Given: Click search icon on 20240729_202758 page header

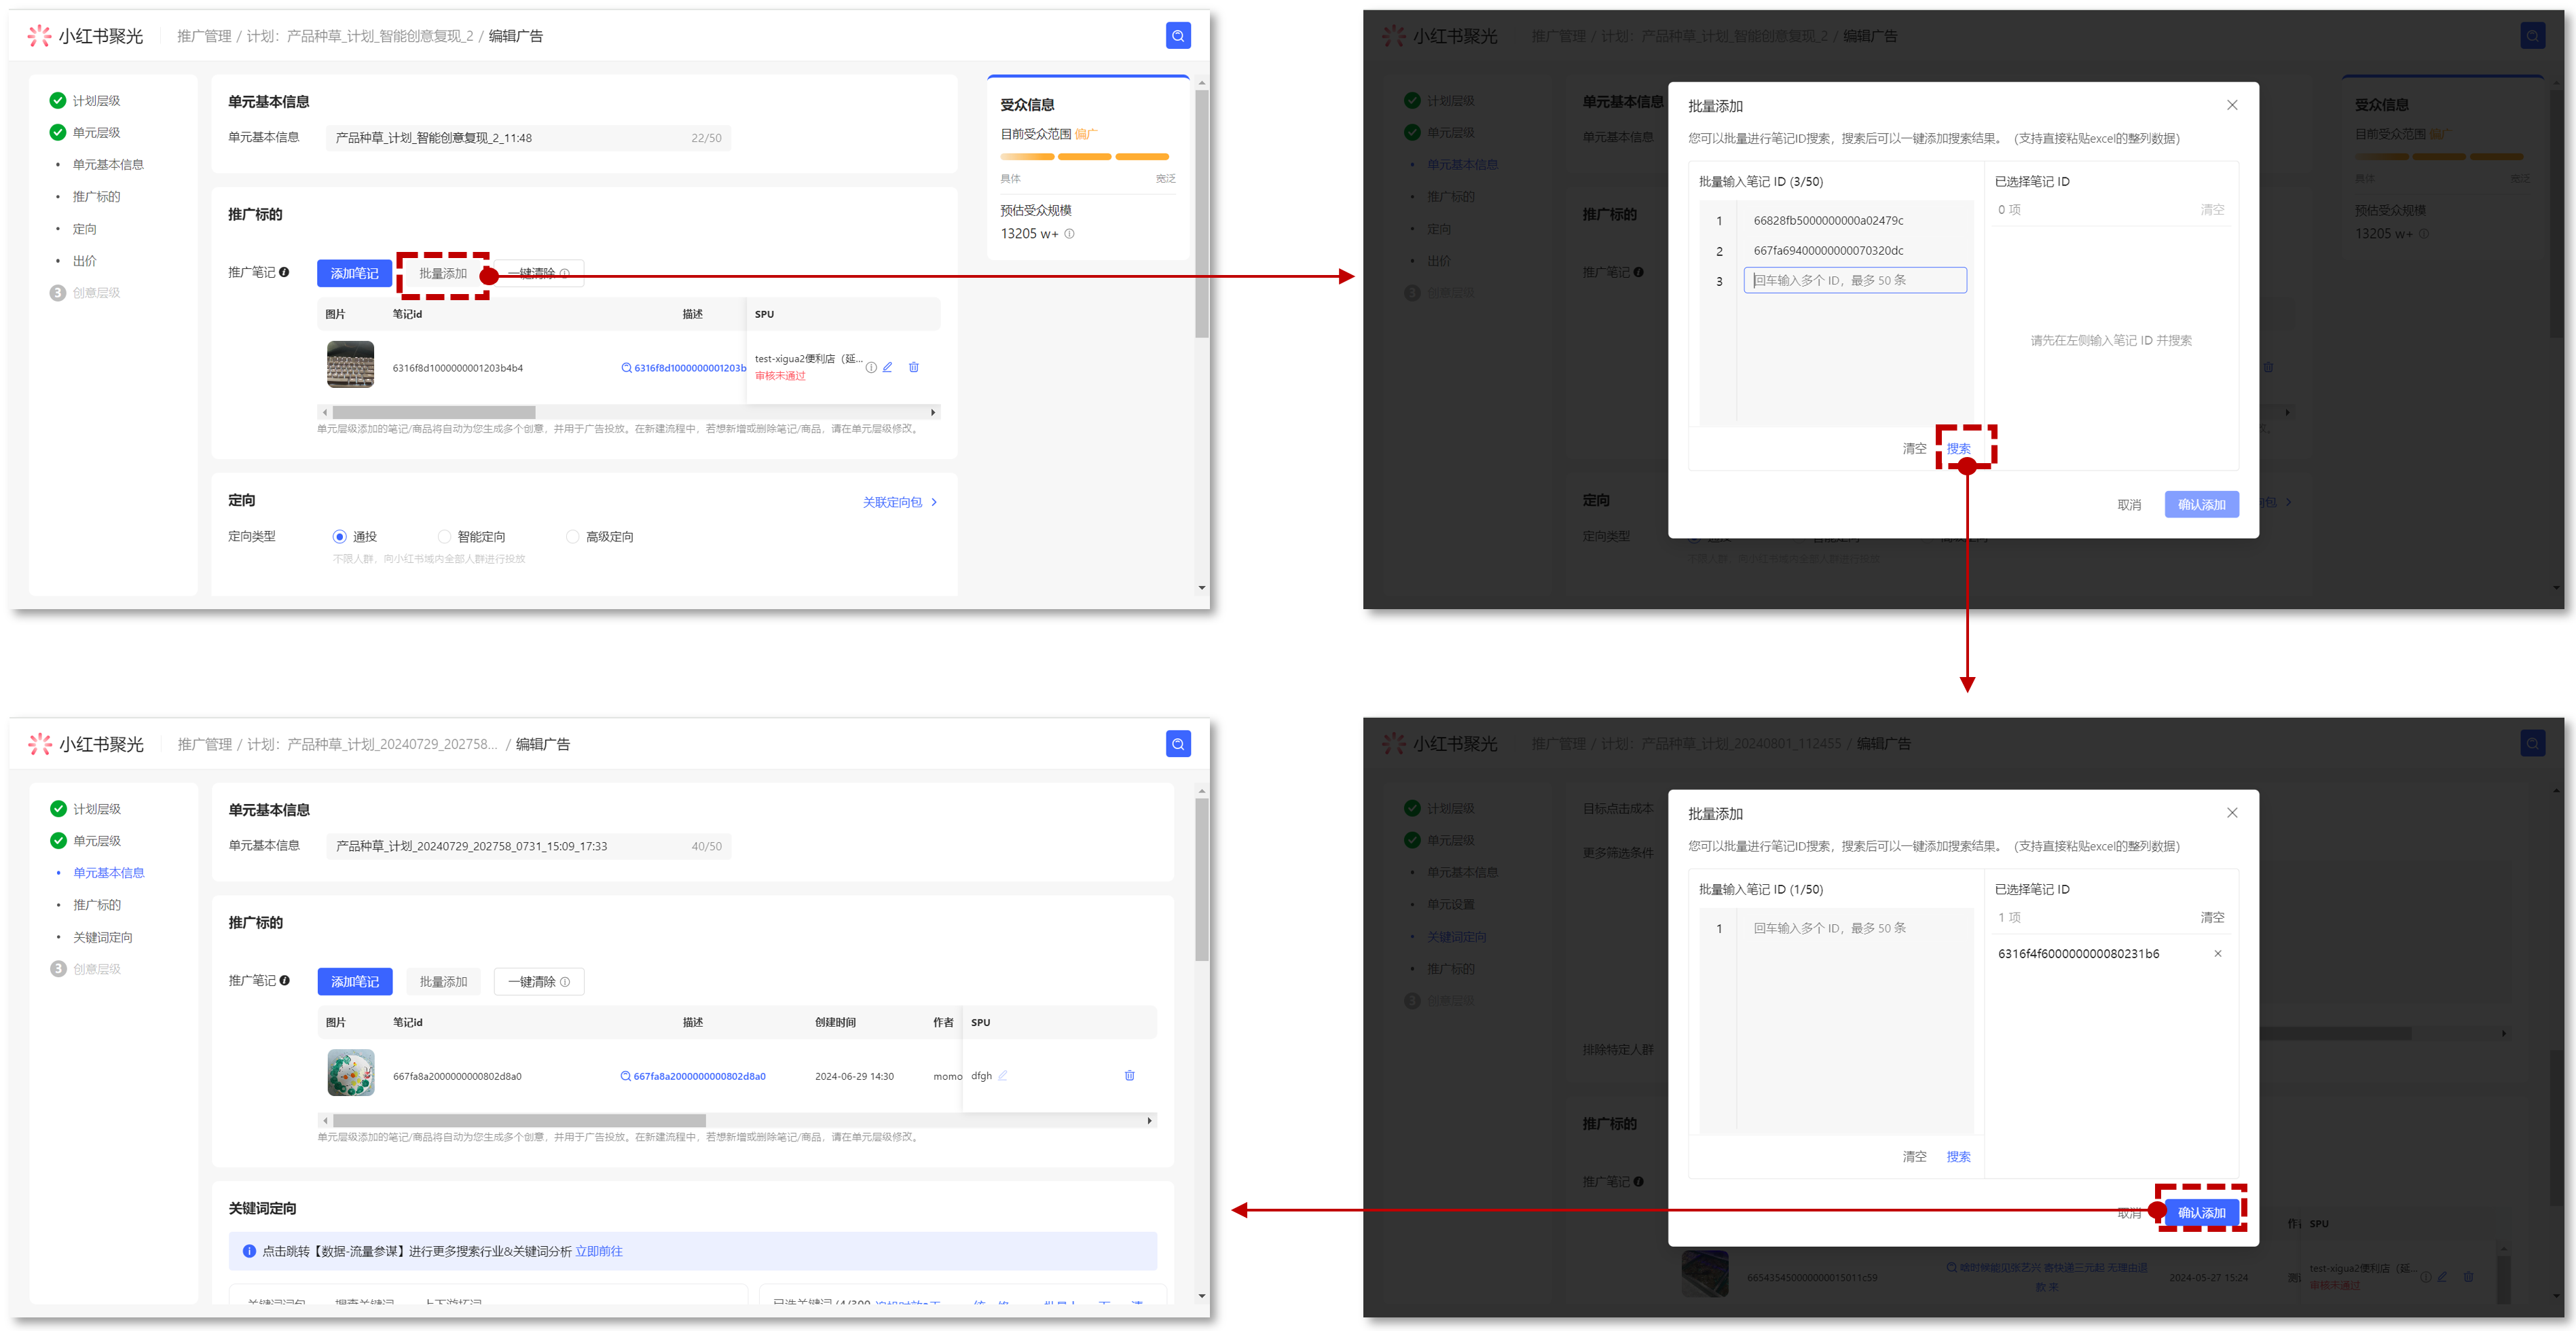Looking at the screenshot, I should click(x=1178, y=744).
